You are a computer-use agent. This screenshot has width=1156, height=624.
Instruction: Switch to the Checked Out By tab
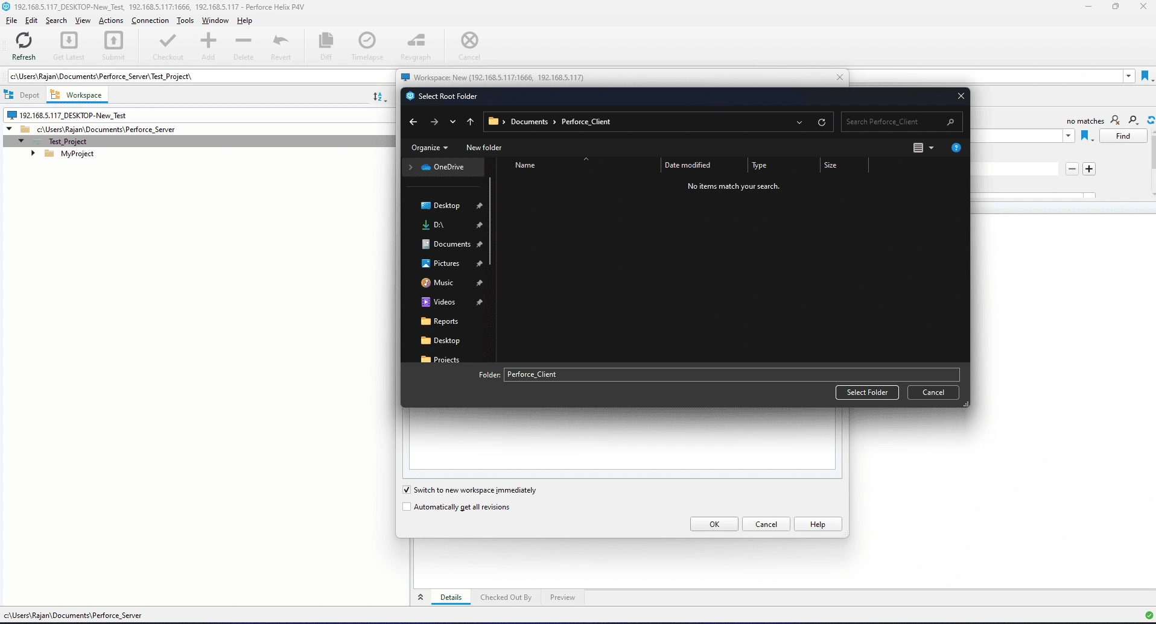point(506,597)
